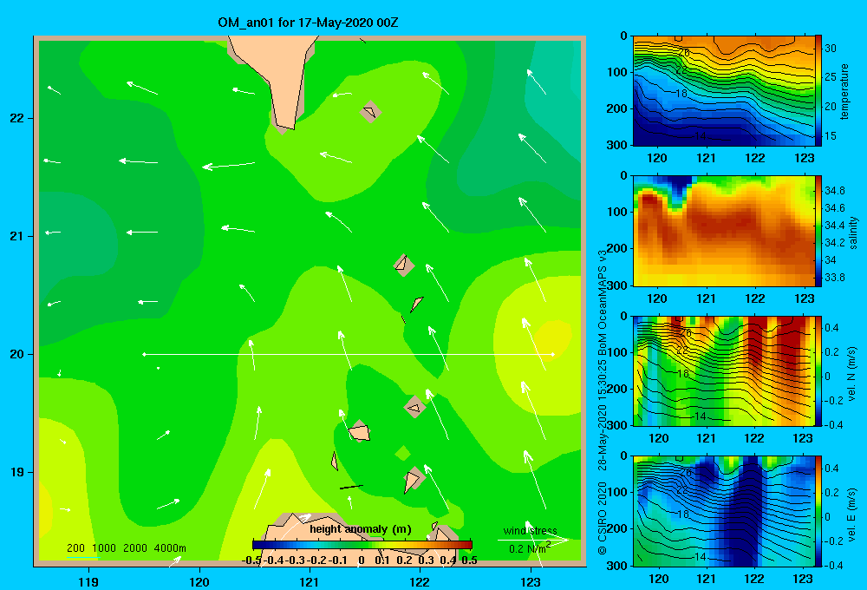Click the '33.8' tick on salinity scale
Screen dimensions: 867x590
[834, 278]
